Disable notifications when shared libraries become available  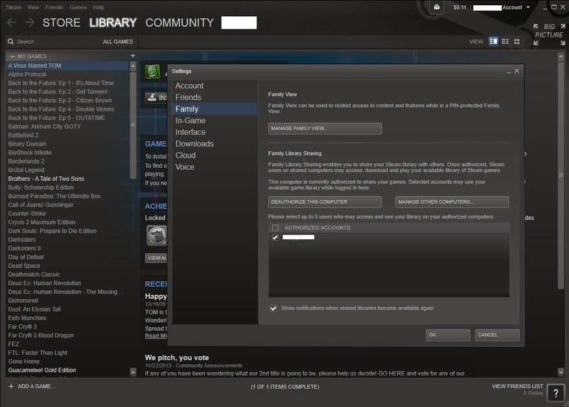pos(273,308)
